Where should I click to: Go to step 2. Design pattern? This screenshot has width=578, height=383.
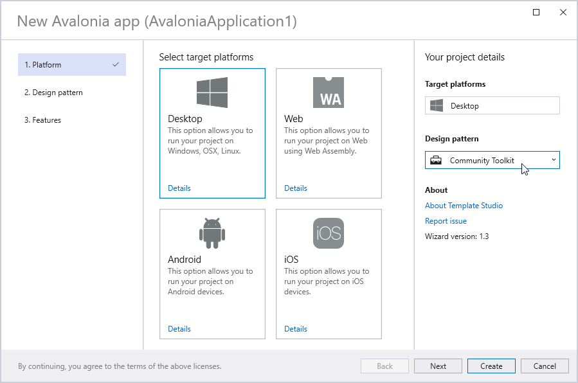[x=53, y=93]
